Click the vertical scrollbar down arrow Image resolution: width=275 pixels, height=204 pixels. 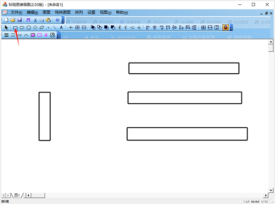[x=272, y=189]
